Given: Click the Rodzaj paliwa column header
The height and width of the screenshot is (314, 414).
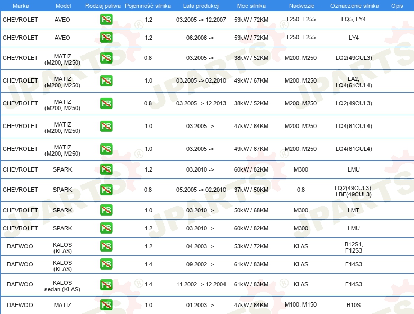Looking at the screenshot, I should tap(103, 6).
